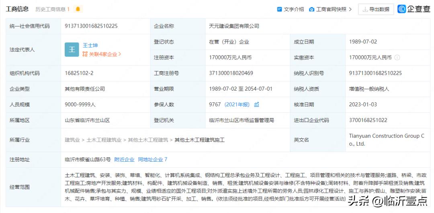Click the 建筑业 industry breadcrumb
Image resolution: width=434 pixels, height=213 pixels.
click(72, 140)
